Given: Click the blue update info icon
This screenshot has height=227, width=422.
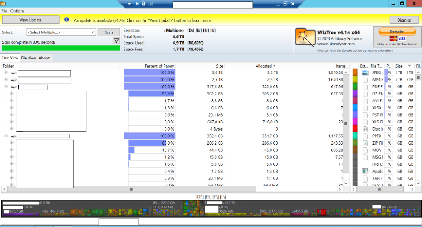Looking at the screenshot, I should point(67,20).
